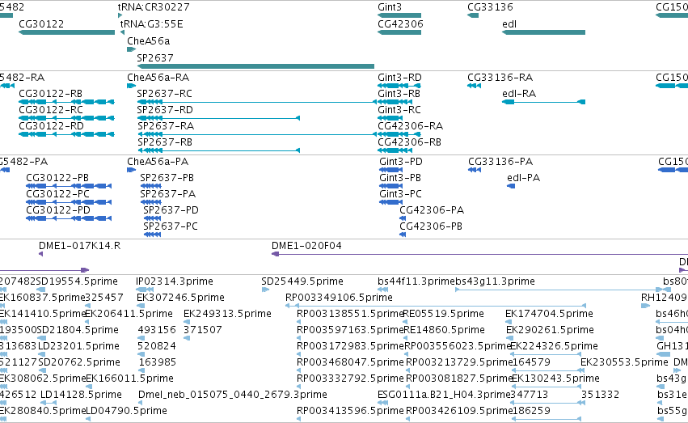Click the DME1-020F04 clone label
688x423 pixels.
306,246
